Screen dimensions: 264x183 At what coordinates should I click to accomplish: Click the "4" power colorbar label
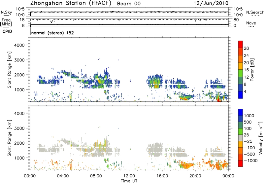click(245, 91)
